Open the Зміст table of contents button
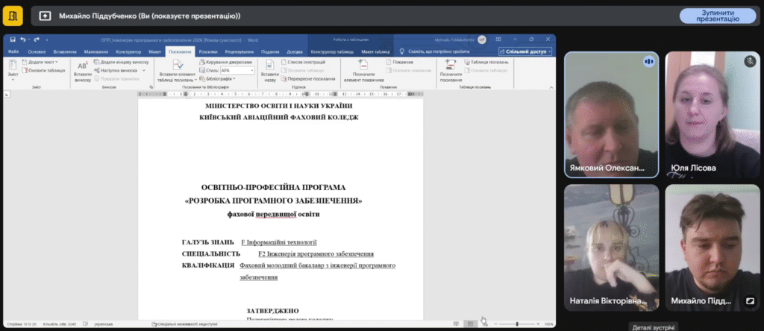This screenshot has width=764, height=331. [13, 69]
